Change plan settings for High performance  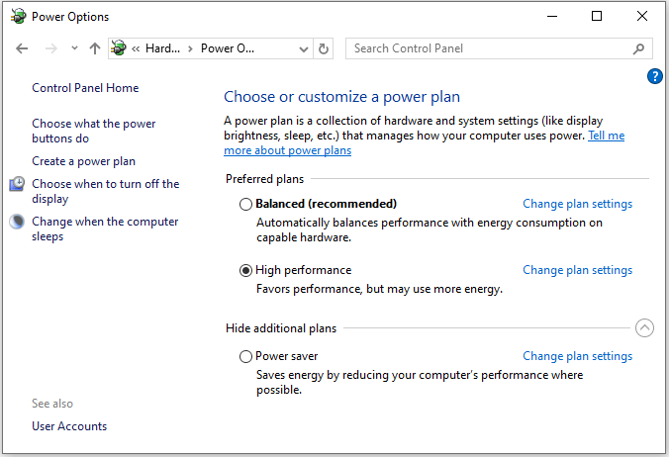(x=577, y=270)
